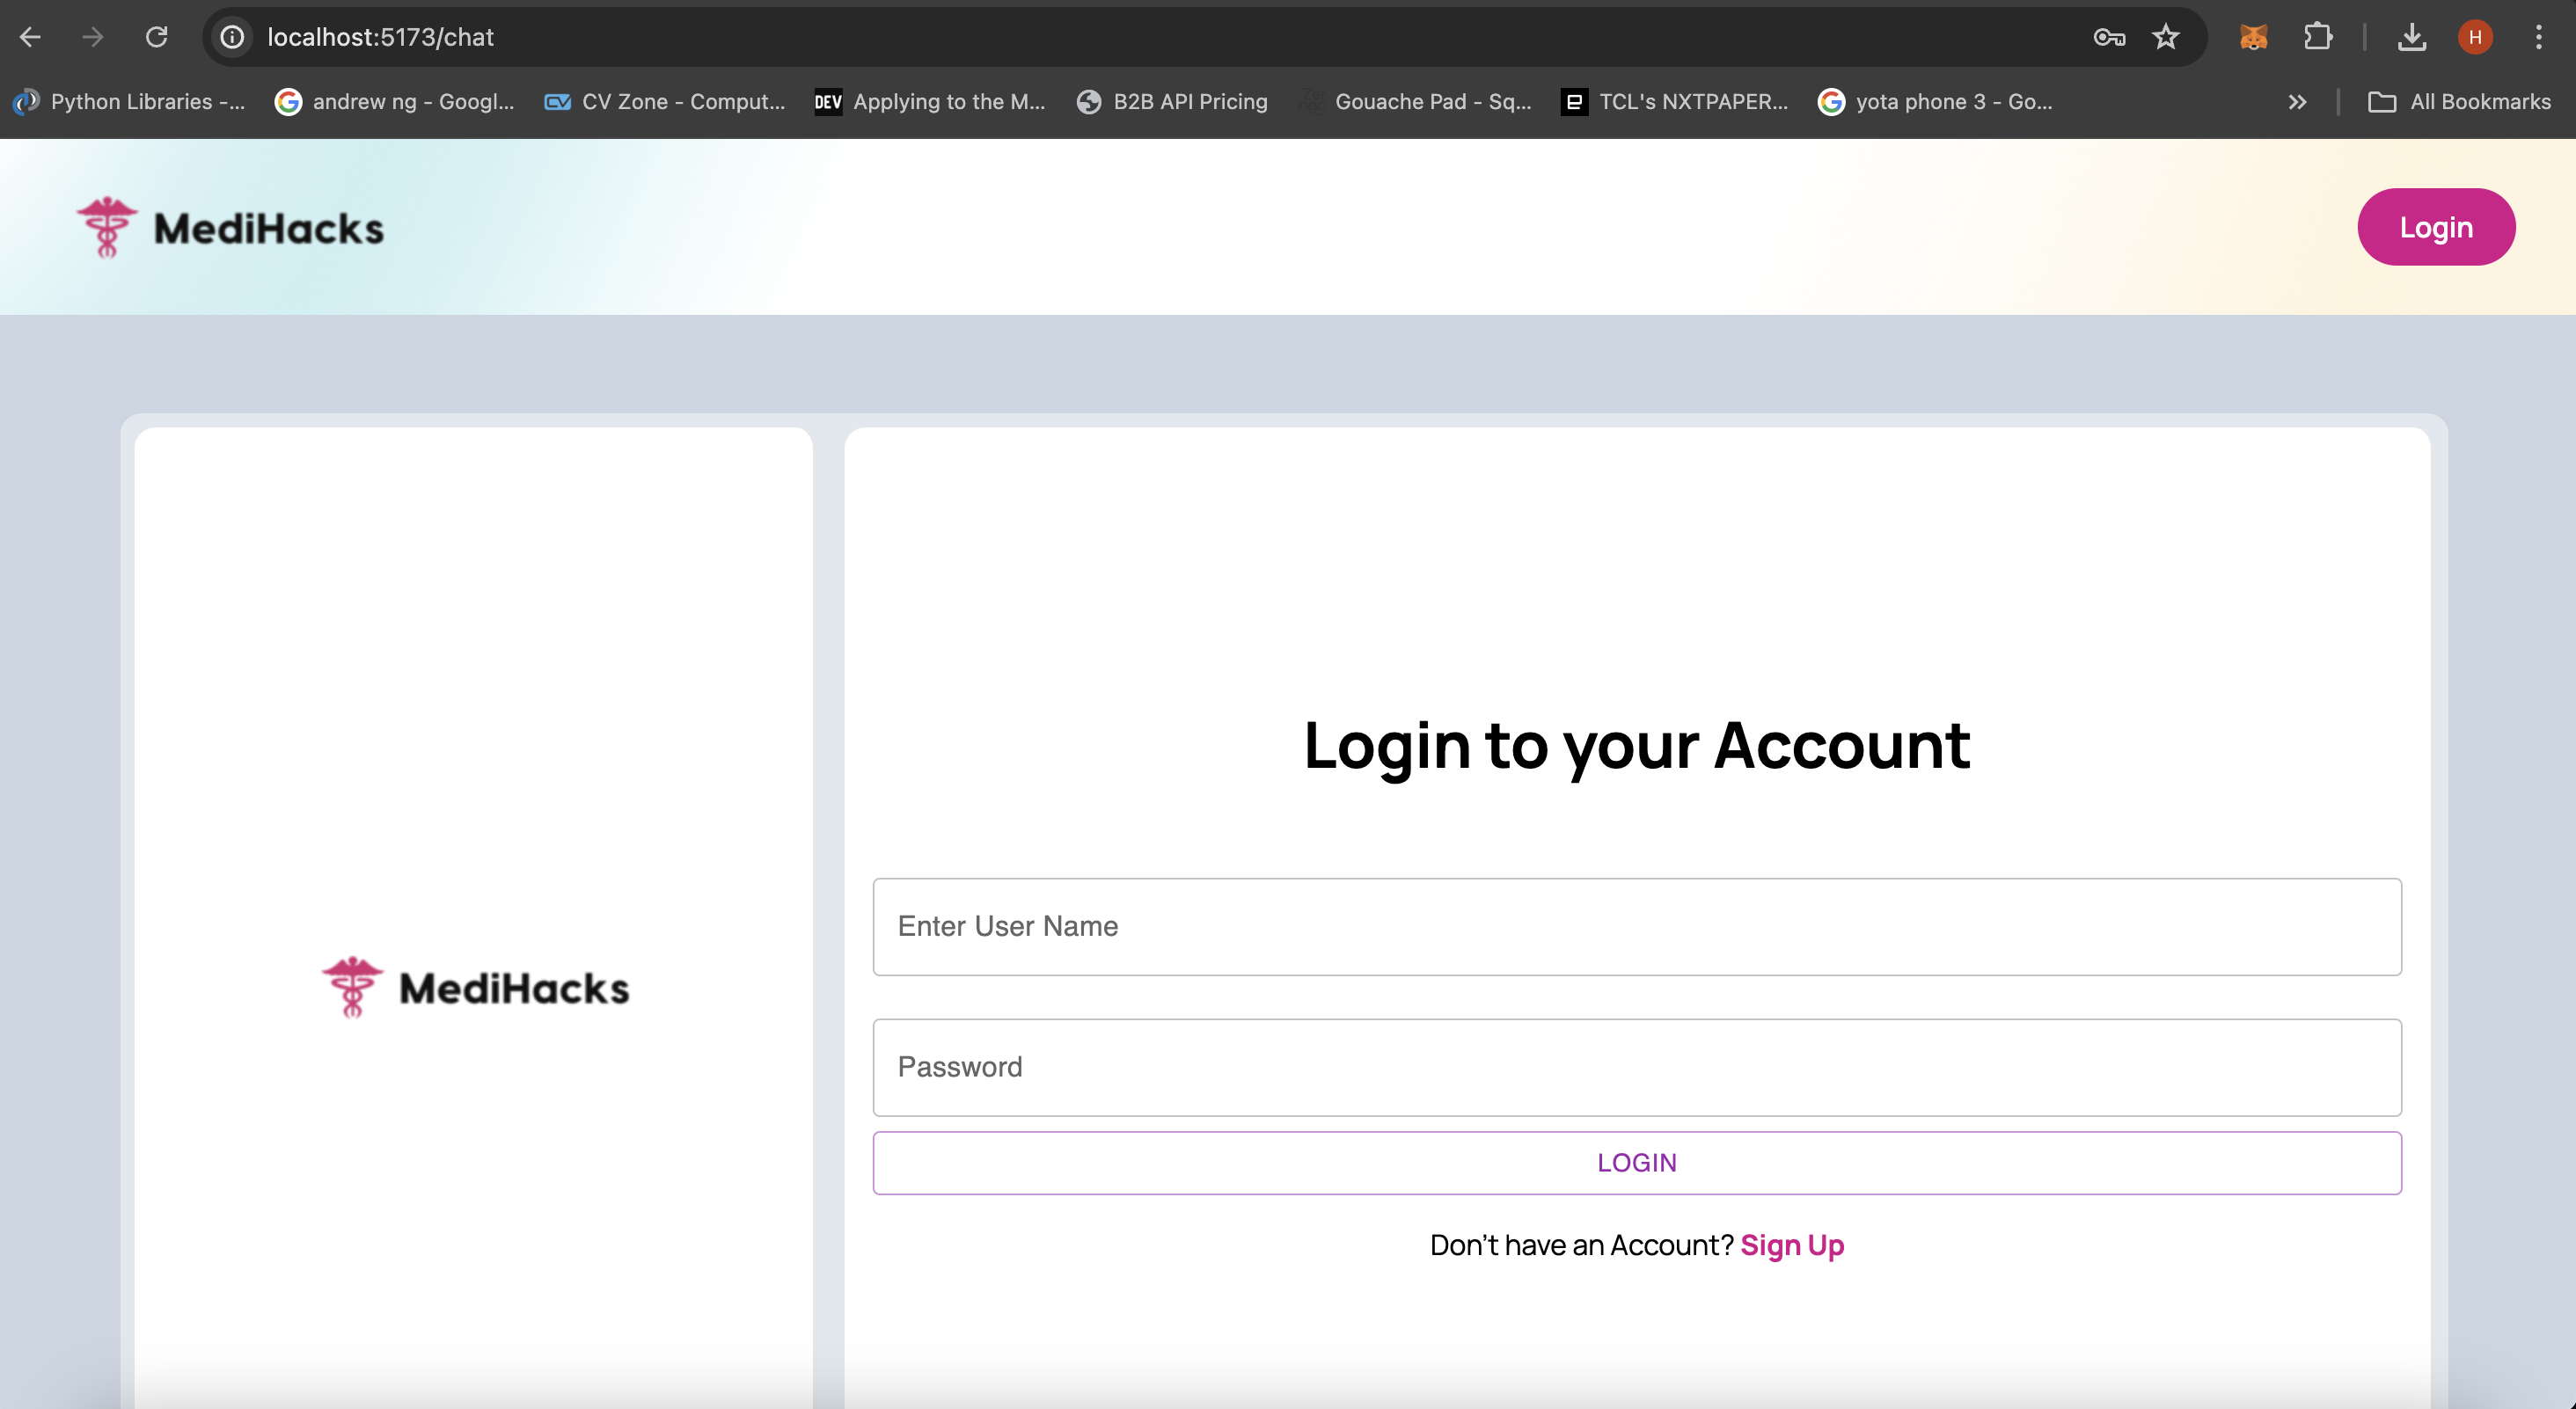Viewport: 2576px width, 1409px height.
Task: Open the All Bookmarks folder
Action: click(2460, 102)
